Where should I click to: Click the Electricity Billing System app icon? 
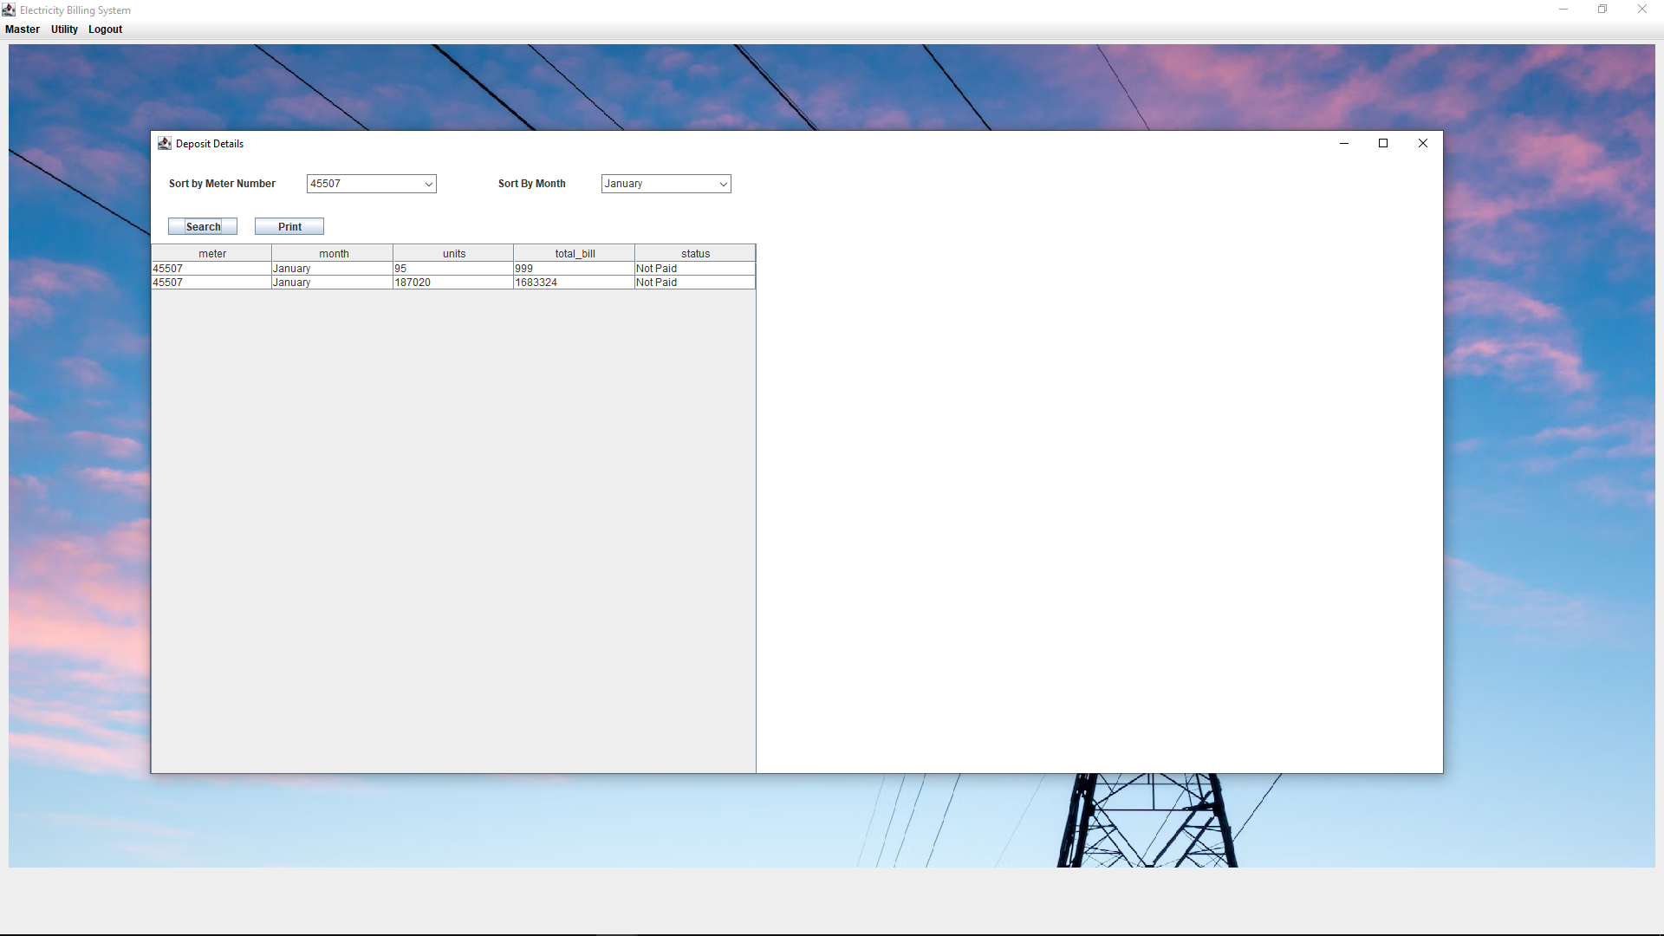9,10
